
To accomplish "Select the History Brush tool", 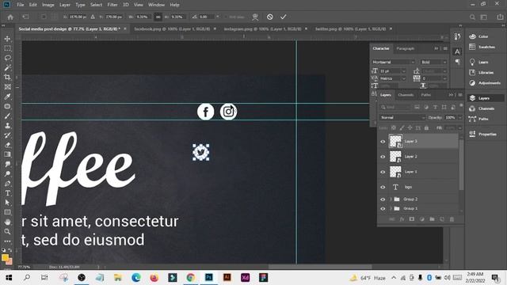I will 7,135.
